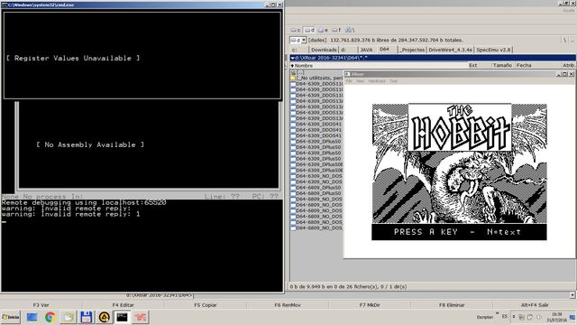The image size is (577, 325).
Task: Click F4 Editar function button
Action: tap(123, 305)
